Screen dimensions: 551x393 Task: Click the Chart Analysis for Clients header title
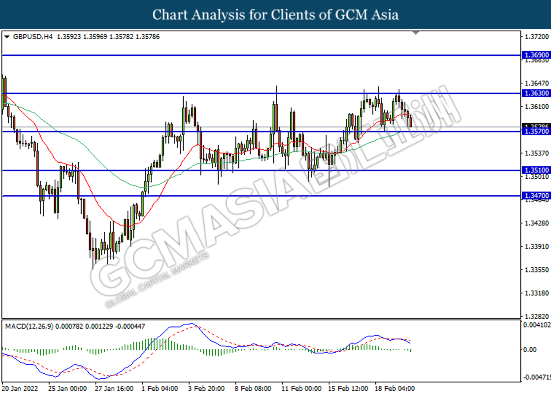(x=275, y=15)
